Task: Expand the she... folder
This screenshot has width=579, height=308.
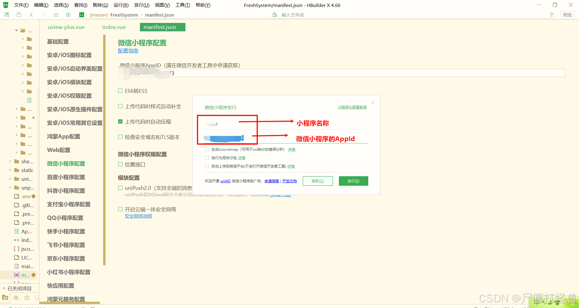Action: pos(10,162)
